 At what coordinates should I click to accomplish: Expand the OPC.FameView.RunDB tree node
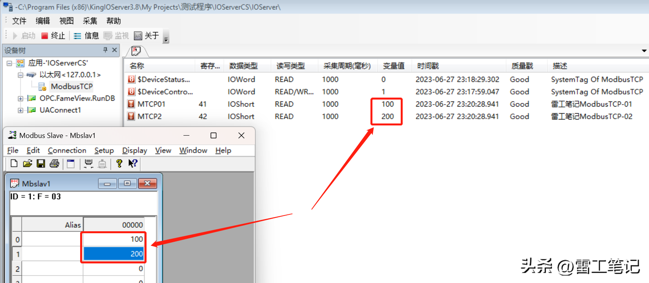(x=20, y=99)
